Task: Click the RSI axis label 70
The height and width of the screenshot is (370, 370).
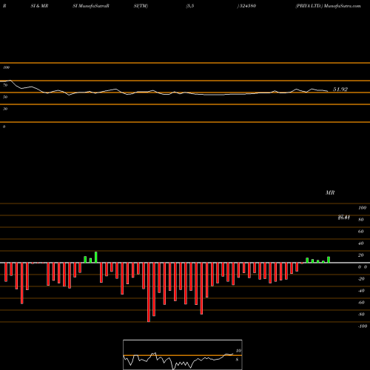Action: pyautogui.click(x=5, y=85)
